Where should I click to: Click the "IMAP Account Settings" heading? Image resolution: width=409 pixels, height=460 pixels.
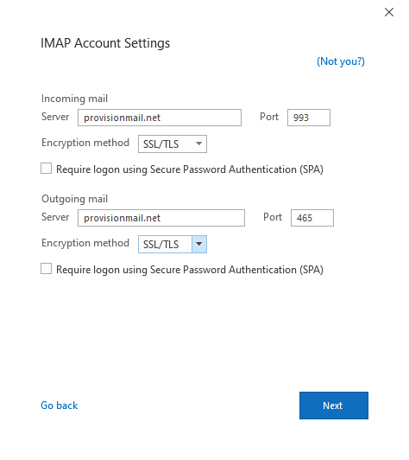105,43
